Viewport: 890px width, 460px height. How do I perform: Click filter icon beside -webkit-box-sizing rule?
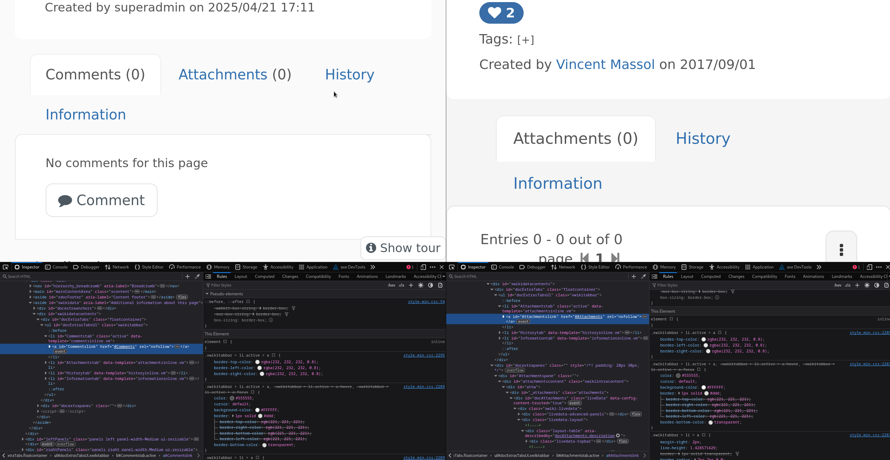point(294,309)
